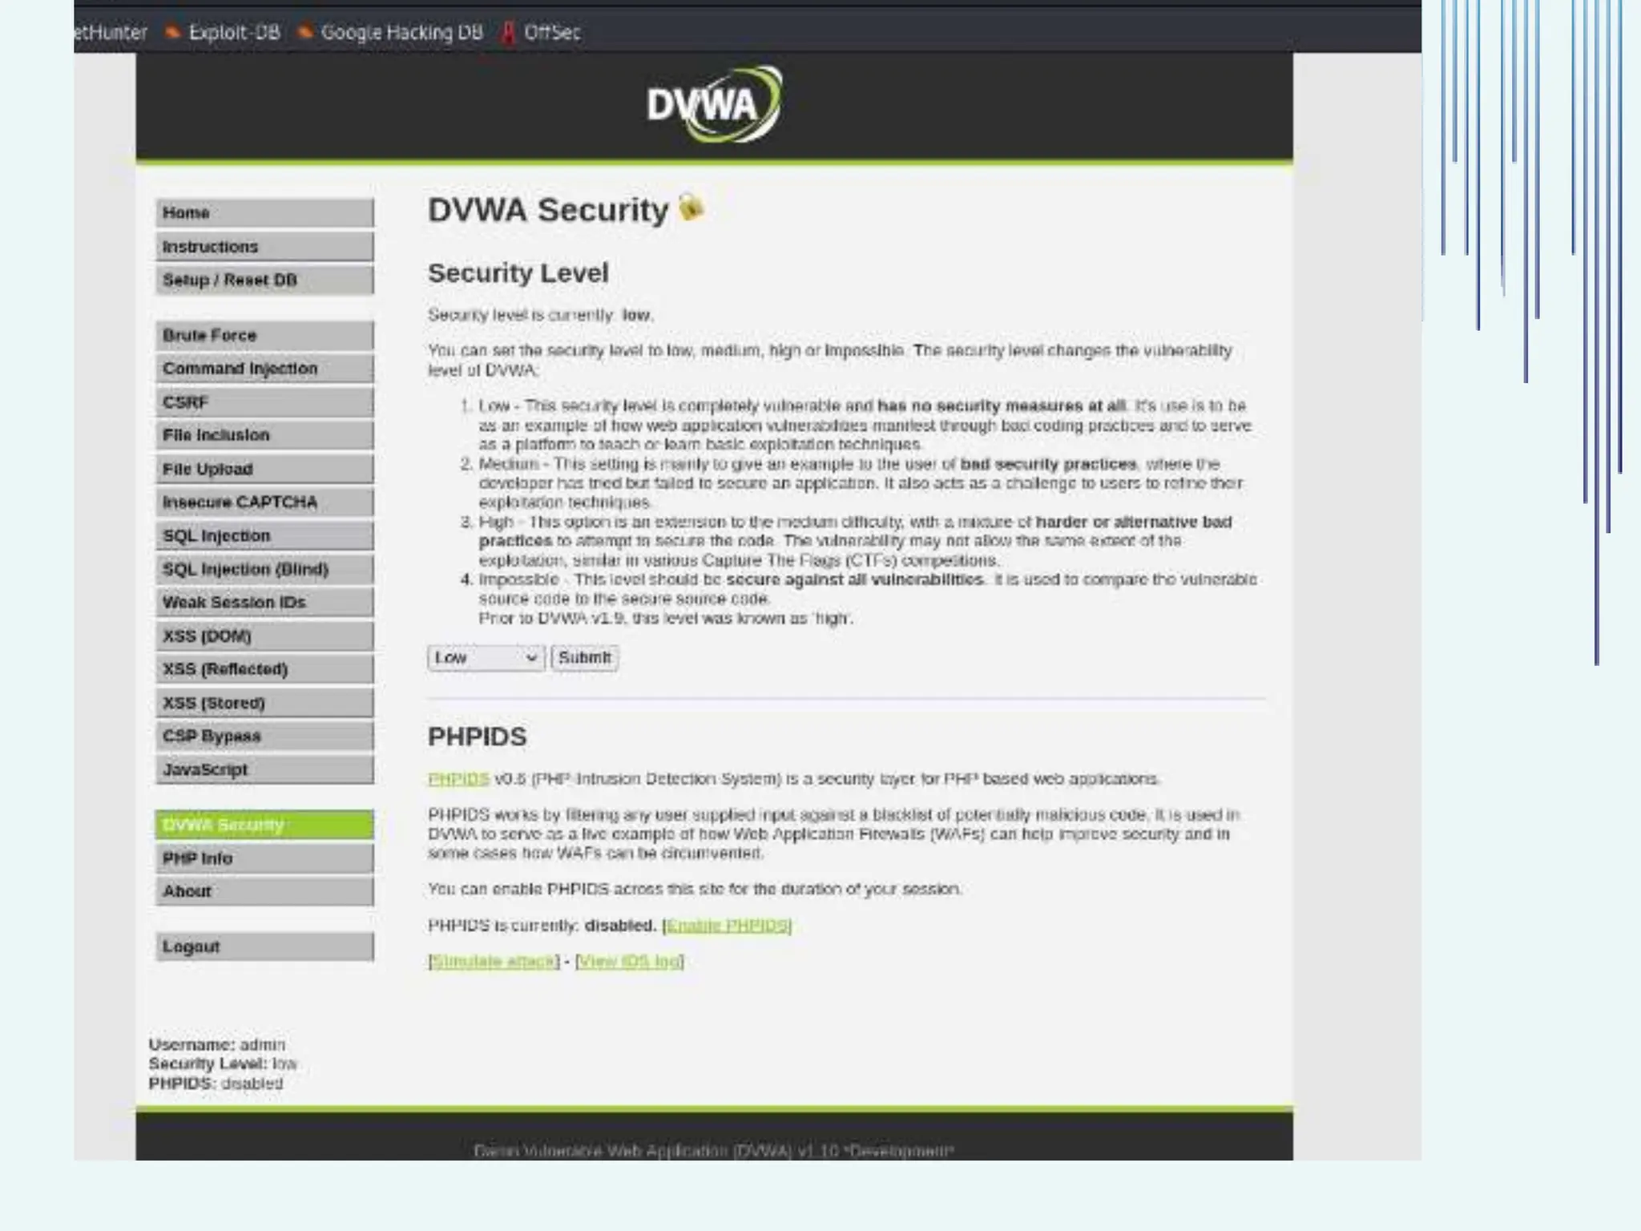The height and width of the screenshot is (1231, 1641).
Task: Open the Google Hacking DB bookmark
Action: point(401,33)
